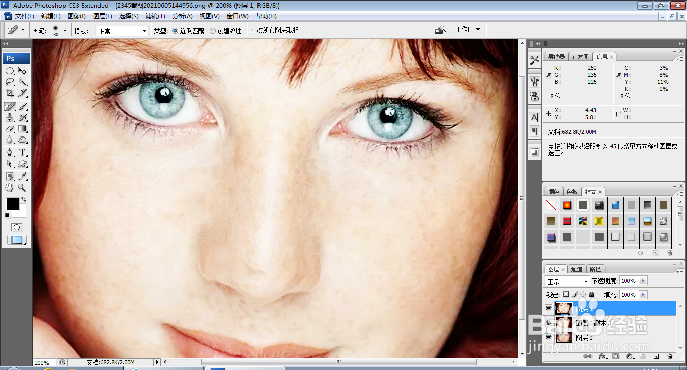The width and height of the screenshot is (687, 370).
Task: Delete layer trash button
Action: coord(669,356)
